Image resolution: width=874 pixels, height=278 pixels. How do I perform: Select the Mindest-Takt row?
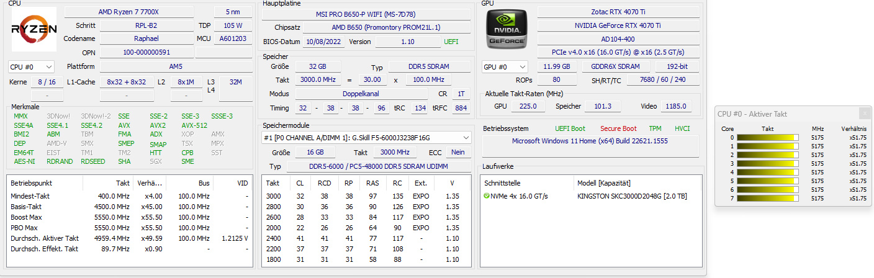coord(130,196)
